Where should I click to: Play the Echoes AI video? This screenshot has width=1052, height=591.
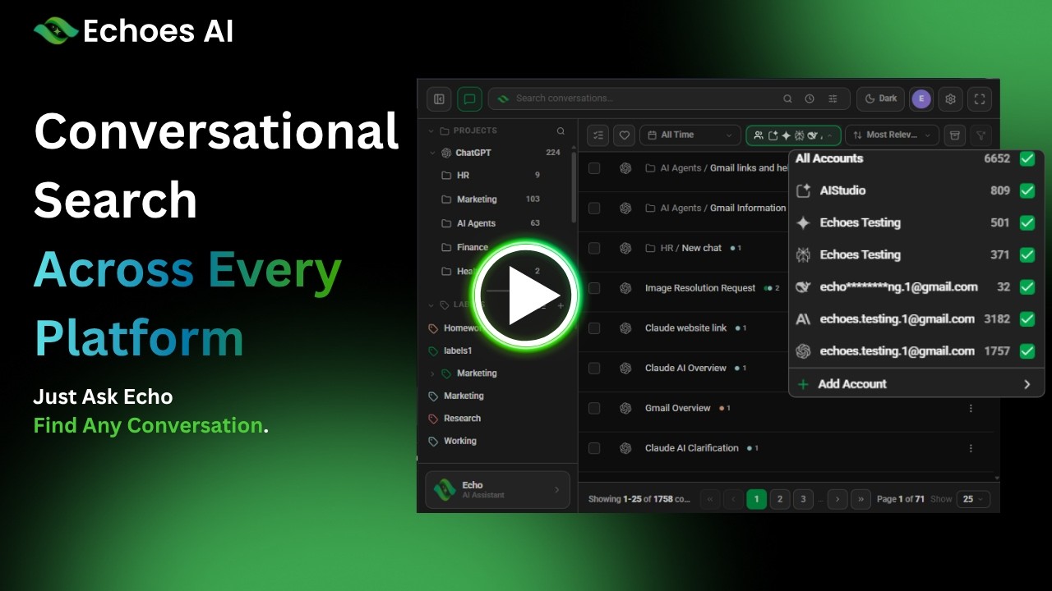(527, 295)
